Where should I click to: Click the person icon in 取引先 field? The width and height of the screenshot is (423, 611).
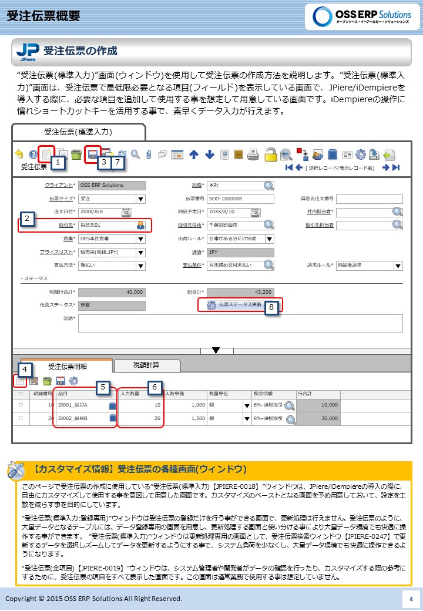(x=140, y=225)
